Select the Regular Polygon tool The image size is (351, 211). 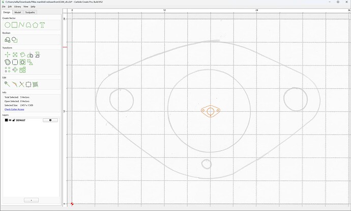(35, 25)
